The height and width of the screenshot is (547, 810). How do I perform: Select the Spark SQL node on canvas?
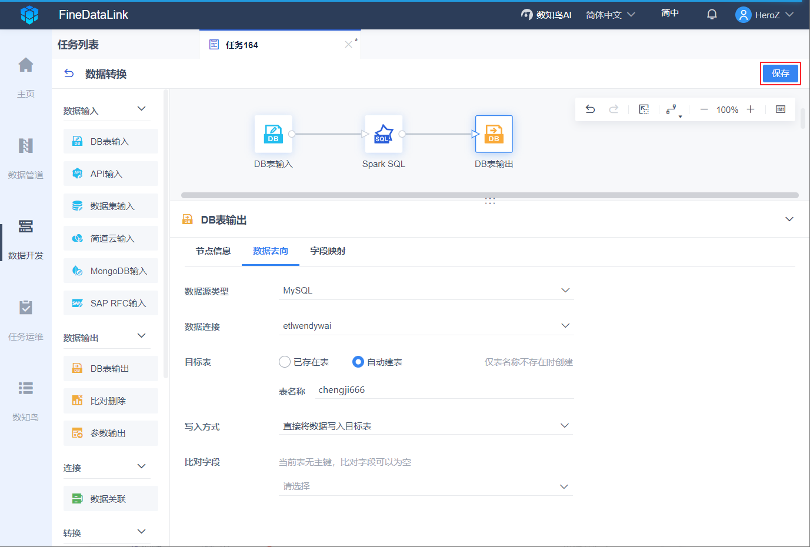pos(384,134)
